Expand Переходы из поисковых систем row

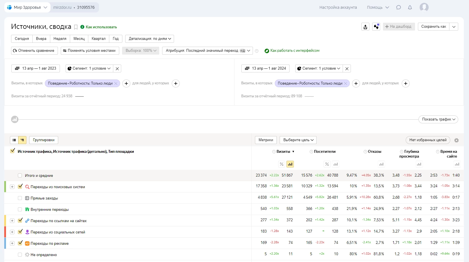[x=12, y=187]
